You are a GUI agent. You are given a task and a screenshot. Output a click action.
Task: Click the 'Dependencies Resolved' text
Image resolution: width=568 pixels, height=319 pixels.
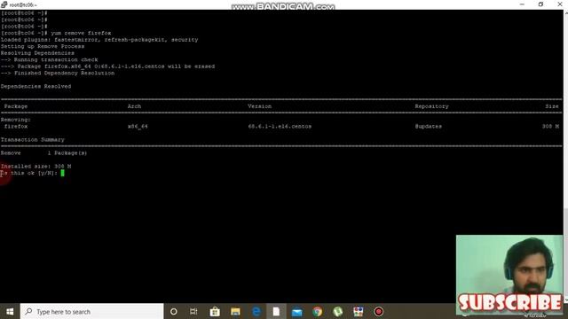point(35,87)
